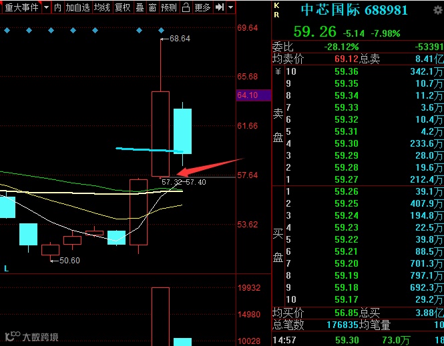Viewport: 444px width, 346px height.
Task: Open the 更多 more options menu
Action: click(203, 7)
